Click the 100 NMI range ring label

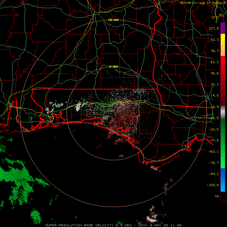click(113, 20)
